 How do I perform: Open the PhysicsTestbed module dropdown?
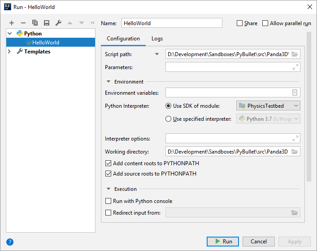[268, 106]
